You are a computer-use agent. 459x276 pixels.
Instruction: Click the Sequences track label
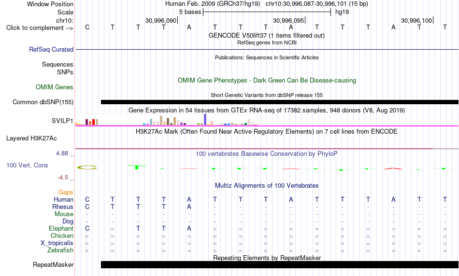click(57, 64)
